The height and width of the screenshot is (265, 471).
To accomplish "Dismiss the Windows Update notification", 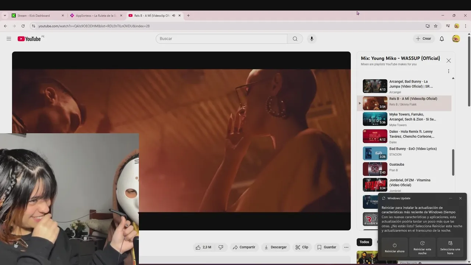I will point(460,198).
